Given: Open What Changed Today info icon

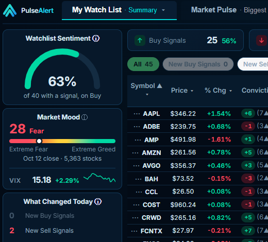Looking at the screenshot, I should coord(98,202).
